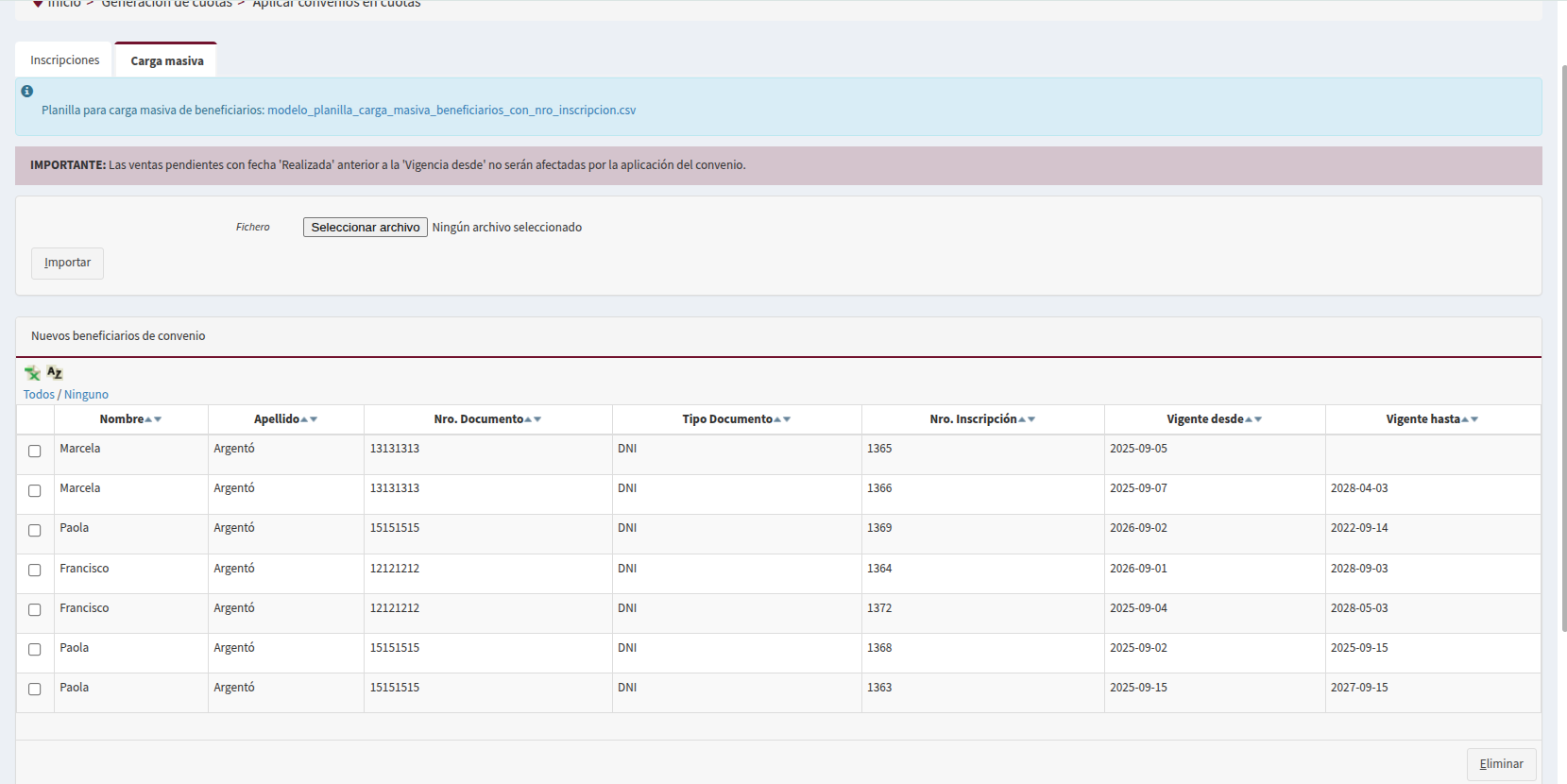Check the row with inscripción 1365

[x=35, y=452]
